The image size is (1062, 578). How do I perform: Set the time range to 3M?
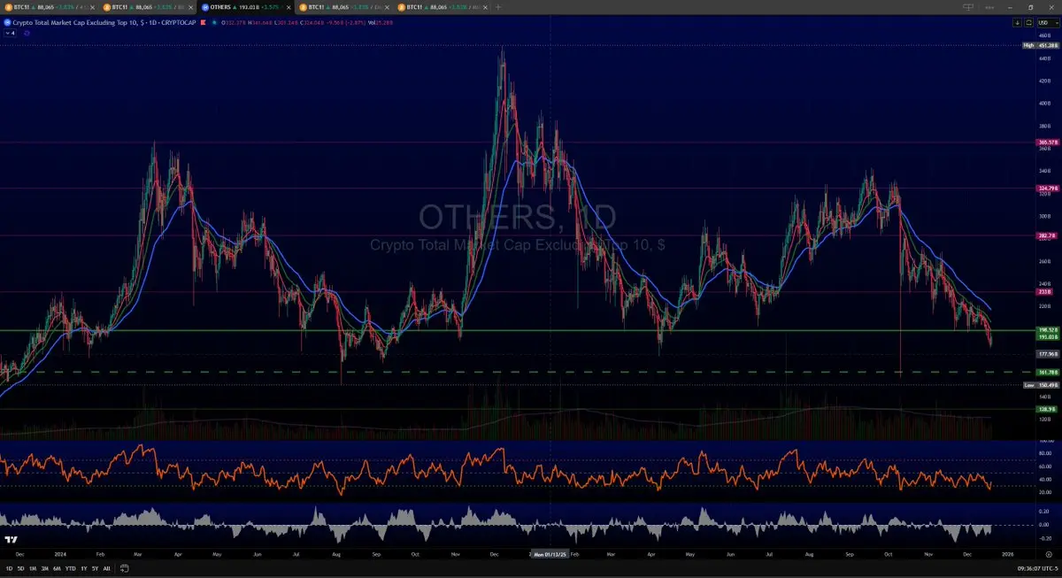click(44, 568)
